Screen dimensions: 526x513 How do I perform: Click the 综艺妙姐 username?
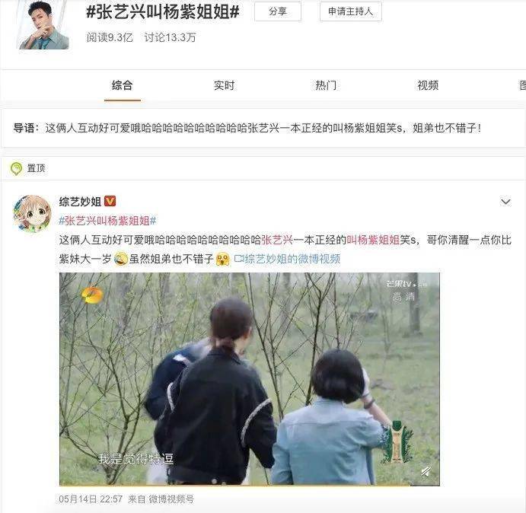point(80,202)
